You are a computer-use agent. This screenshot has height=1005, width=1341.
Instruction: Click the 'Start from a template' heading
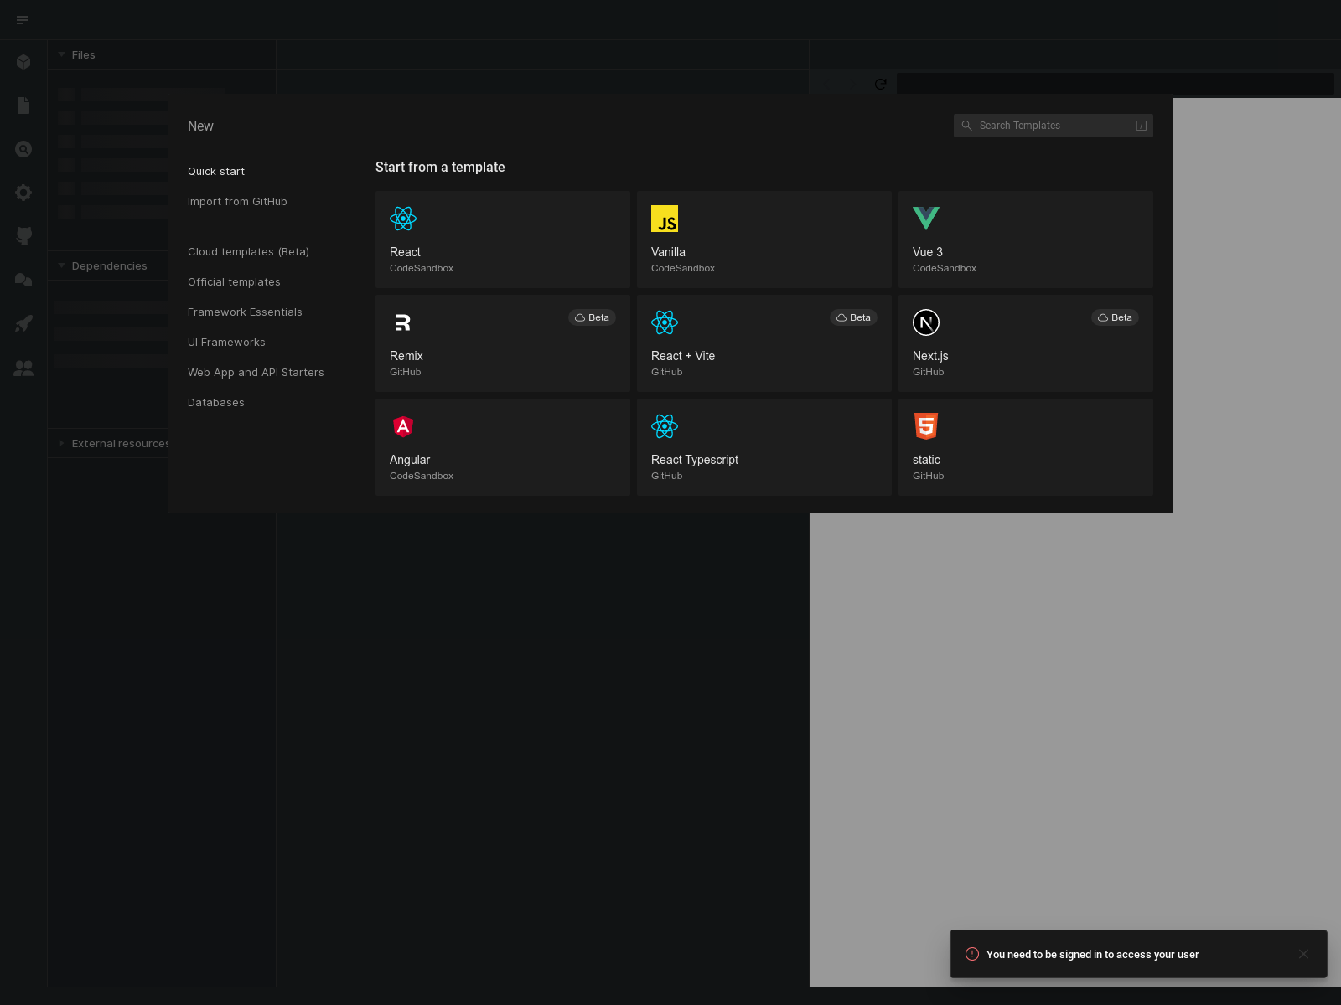[x=440, y=167]
